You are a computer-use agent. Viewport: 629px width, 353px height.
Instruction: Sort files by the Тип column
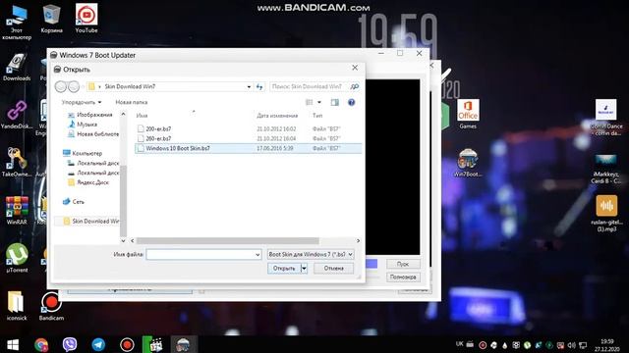click(x=317, y=116)
